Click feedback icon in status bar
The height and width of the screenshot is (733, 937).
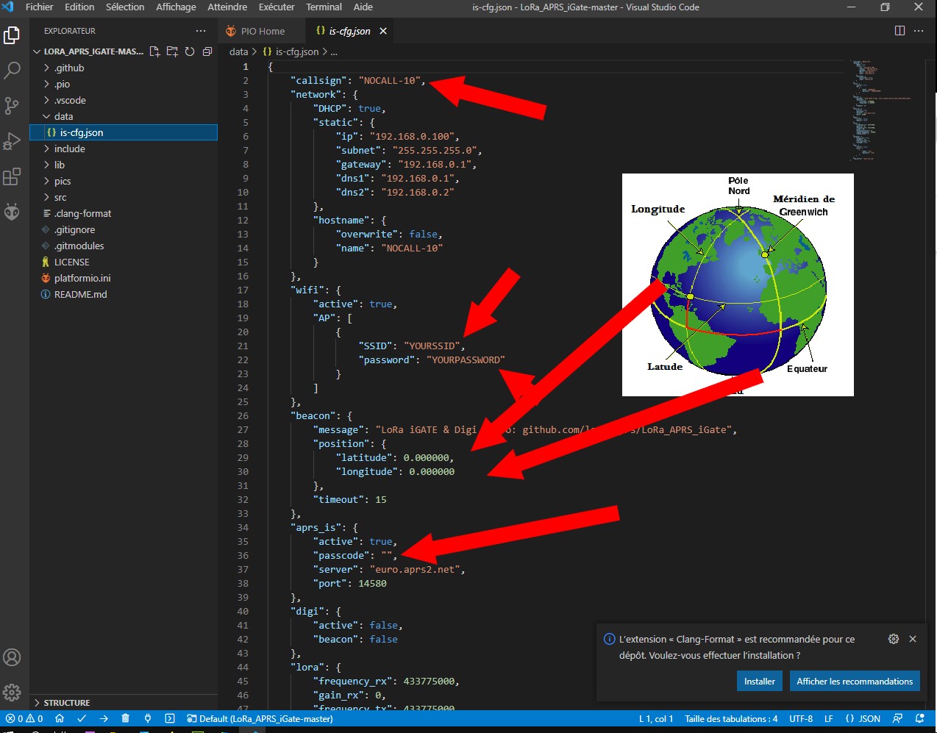pos(897,718)
